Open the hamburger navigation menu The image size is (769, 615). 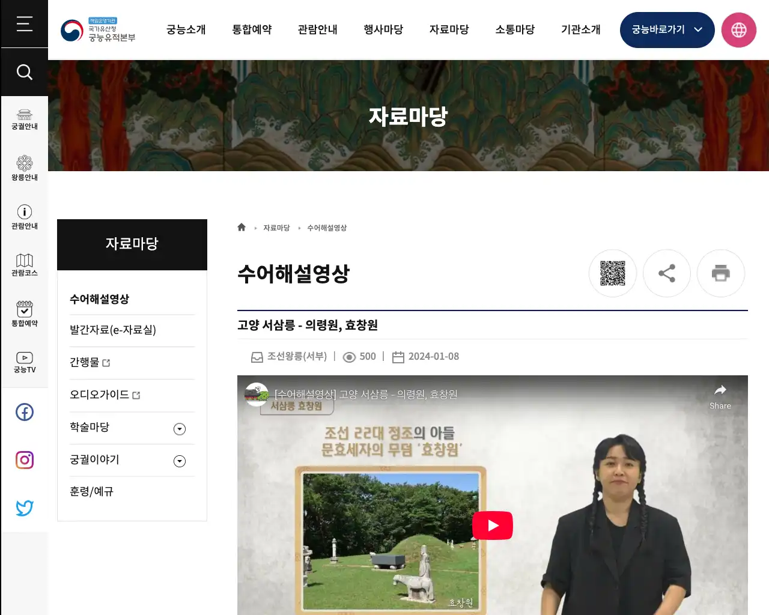tap(24, 24)
